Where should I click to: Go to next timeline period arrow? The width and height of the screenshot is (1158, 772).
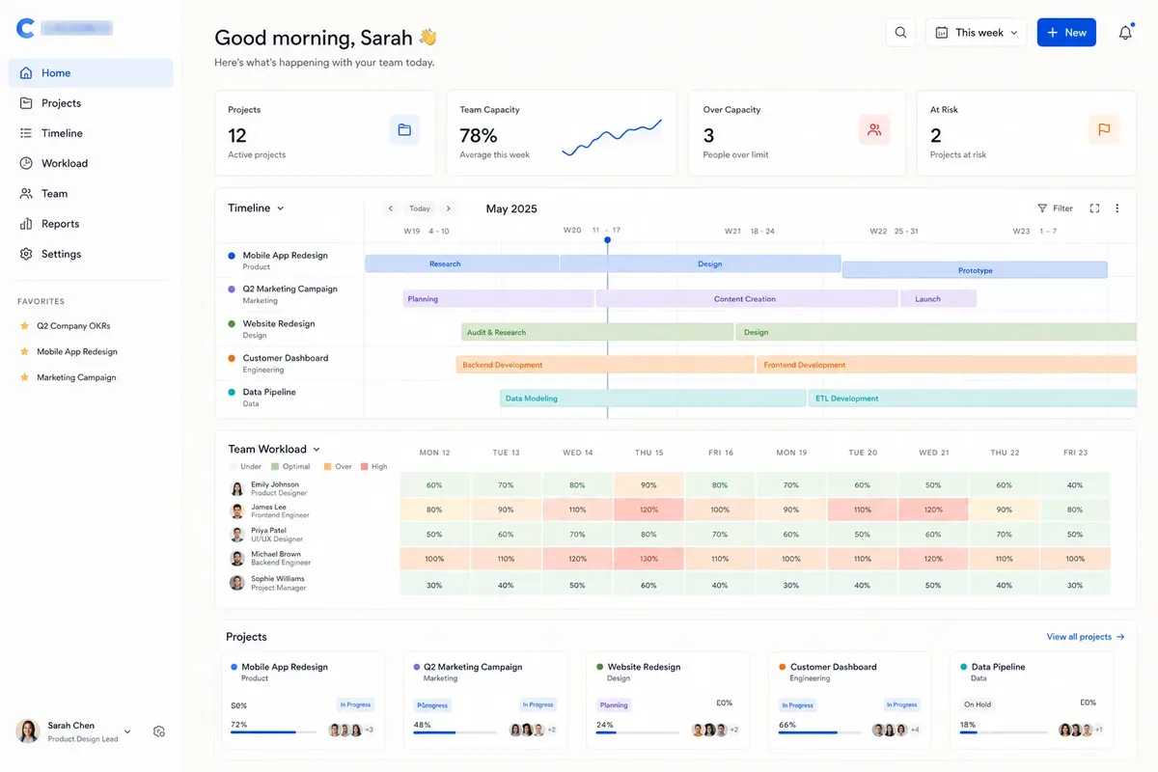(x=448, y=208)
